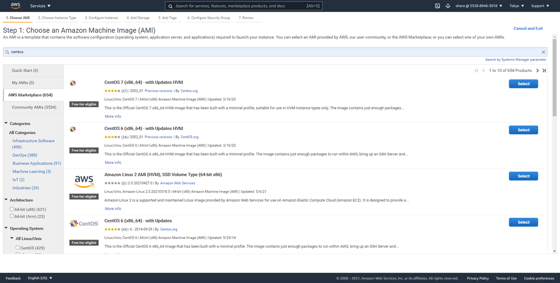
Task: Open More info for Amazon Linux 2
Action: pos(113,209)
